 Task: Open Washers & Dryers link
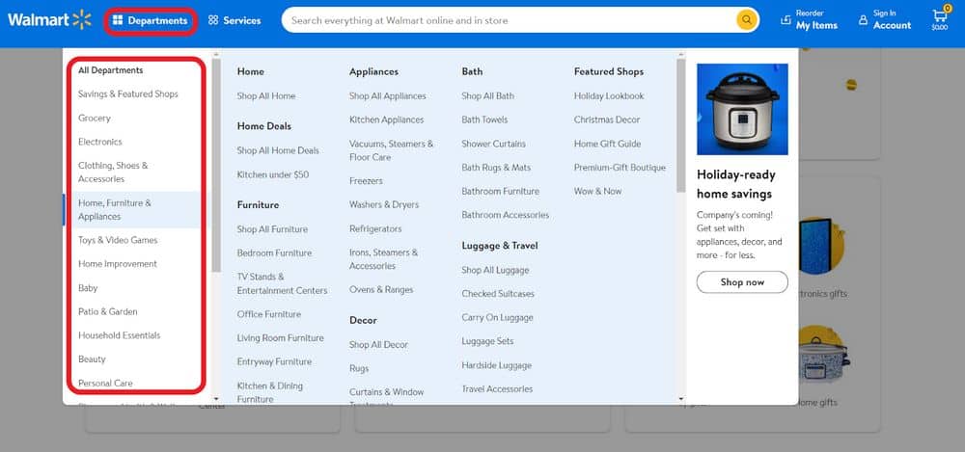point(384,204)
